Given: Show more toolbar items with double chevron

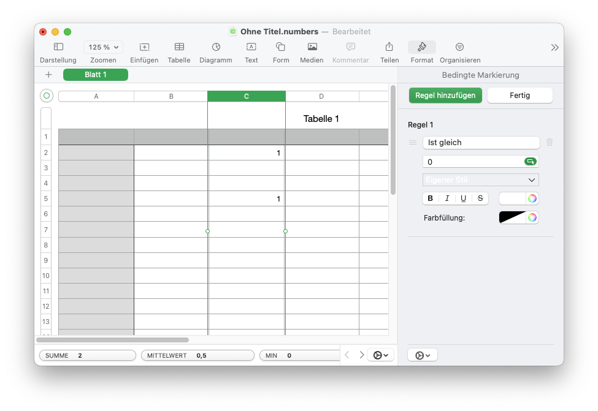Looking at the screenshot, I should click(554, 48).
